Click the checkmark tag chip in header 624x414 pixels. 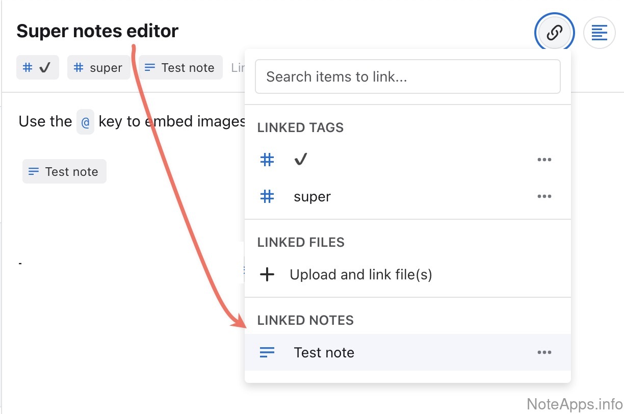tap(38, 68)
